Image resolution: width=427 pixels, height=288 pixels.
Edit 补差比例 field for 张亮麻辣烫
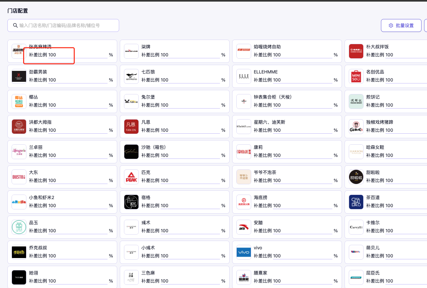77,55
